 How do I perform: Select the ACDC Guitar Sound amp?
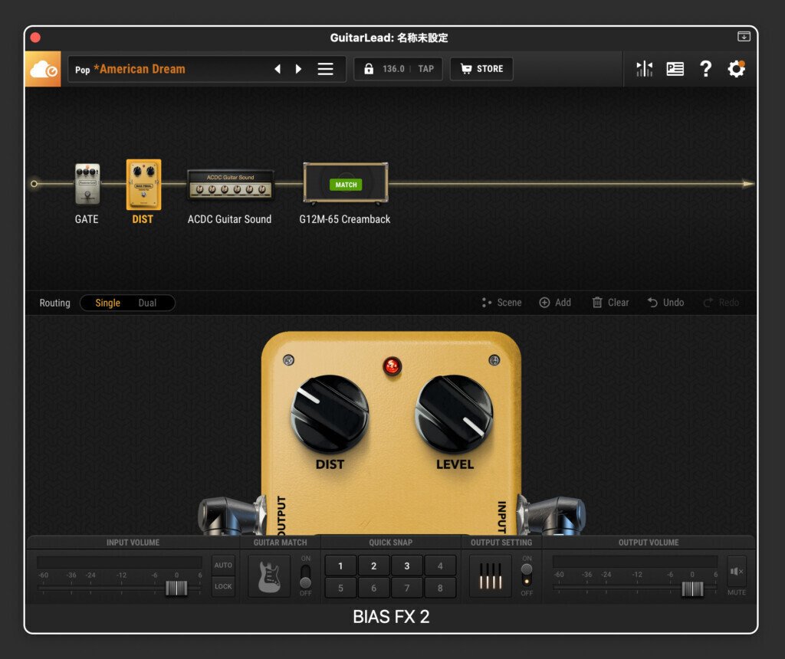pyautogui.click(x=230, y=185)
